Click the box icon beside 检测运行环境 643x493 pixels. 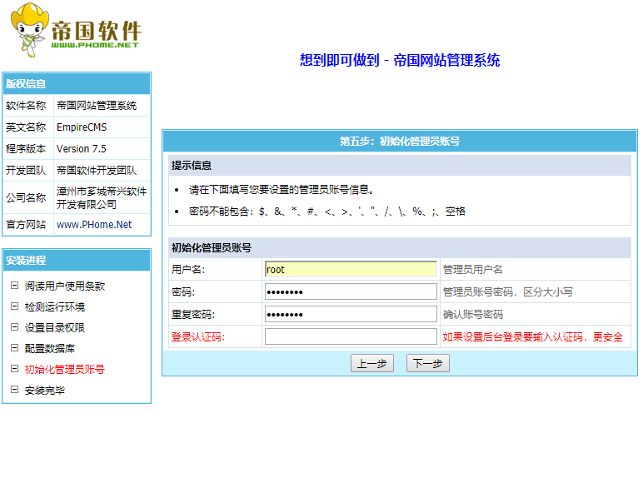click(14, 306)
